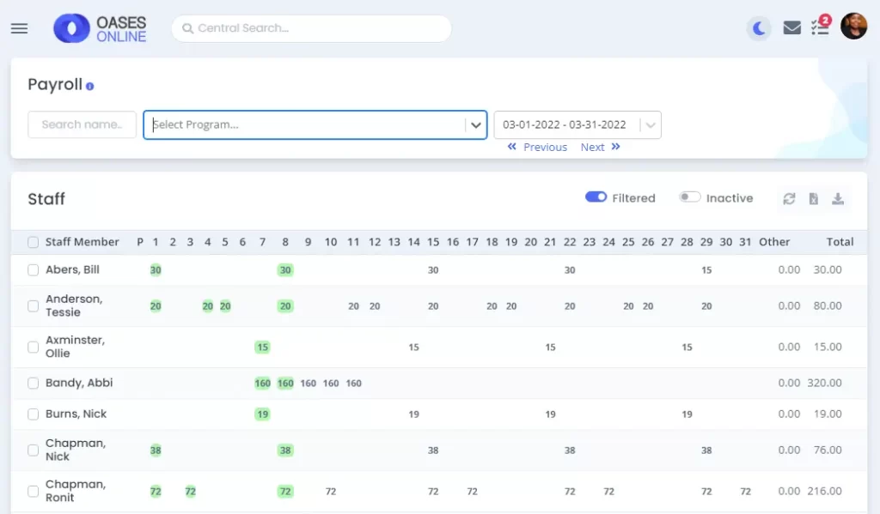Image resolution: width=880 pixels, height=514 pixels.
Task: Open the mail envelope icon
Action: click(791, 28)
